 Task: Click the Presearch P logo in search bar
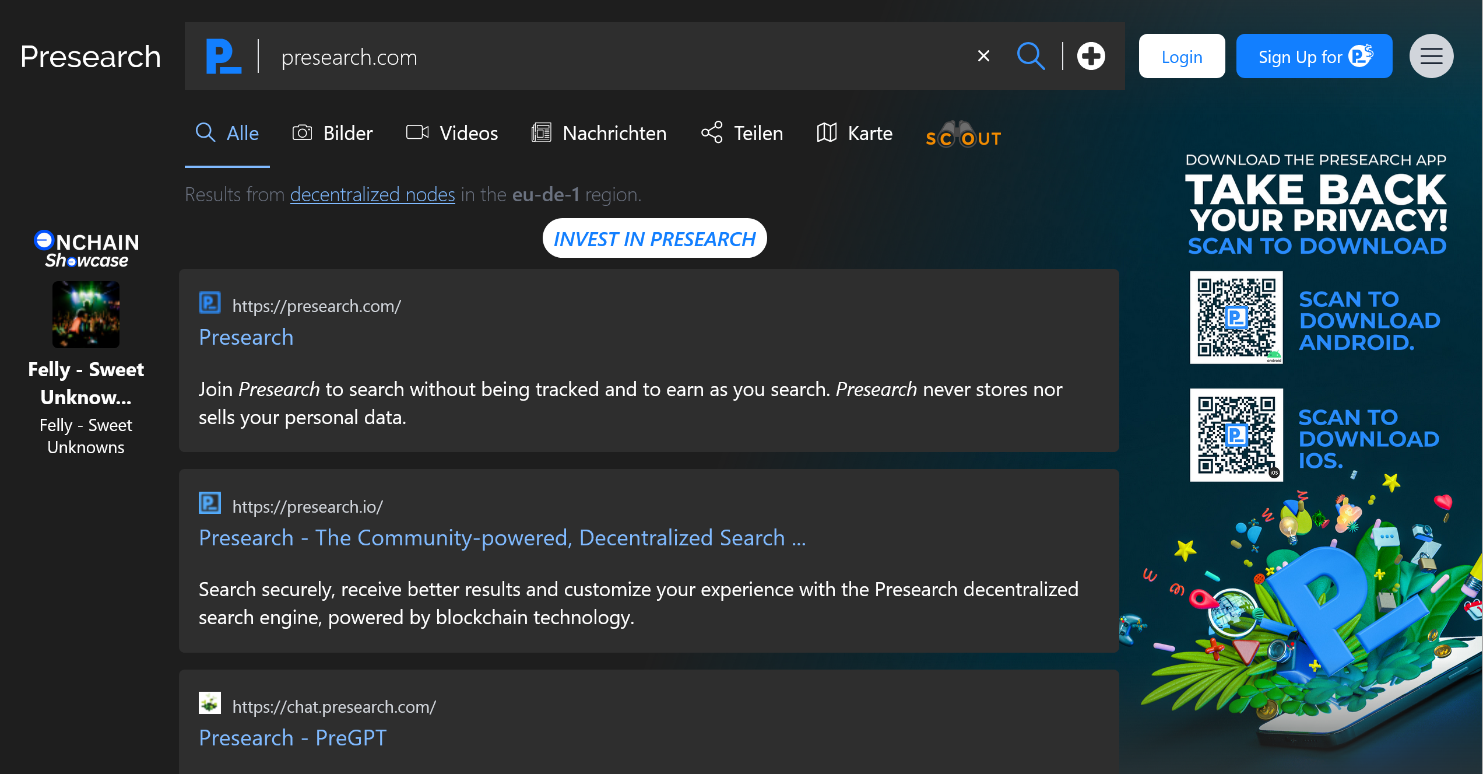(x=224, y=57)
